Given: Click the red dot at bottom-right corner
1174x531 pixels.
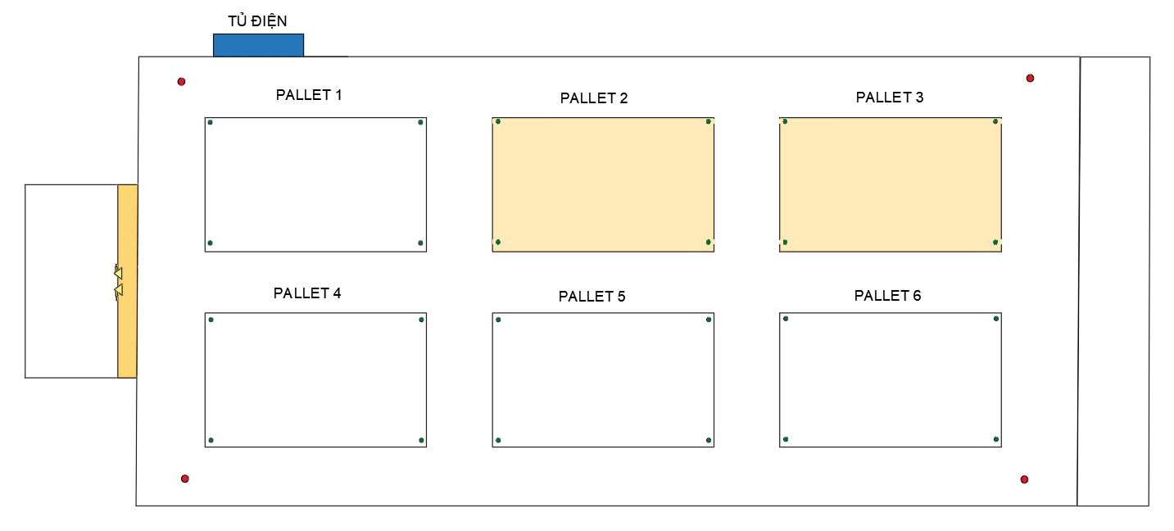Looking at the screenshot, I should [x=1024, y=479].
